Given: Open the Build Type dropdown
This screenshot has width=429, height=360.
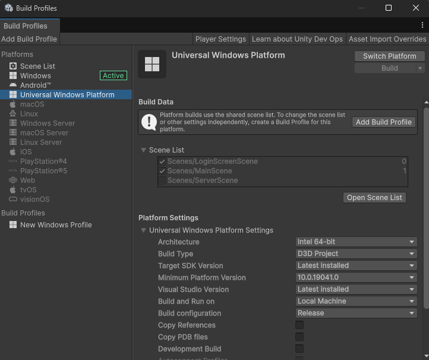Looking at the screenshot, I should tap(357, 254).
